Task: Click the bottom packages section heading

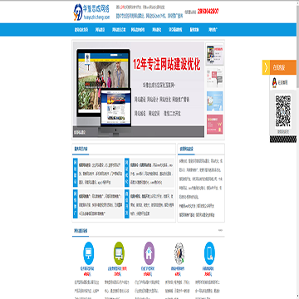Action: 81,230
